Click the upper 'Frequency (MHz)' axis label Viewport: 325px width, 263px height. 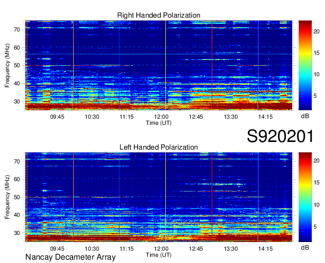pyautogui.click(x=7, y=65)
